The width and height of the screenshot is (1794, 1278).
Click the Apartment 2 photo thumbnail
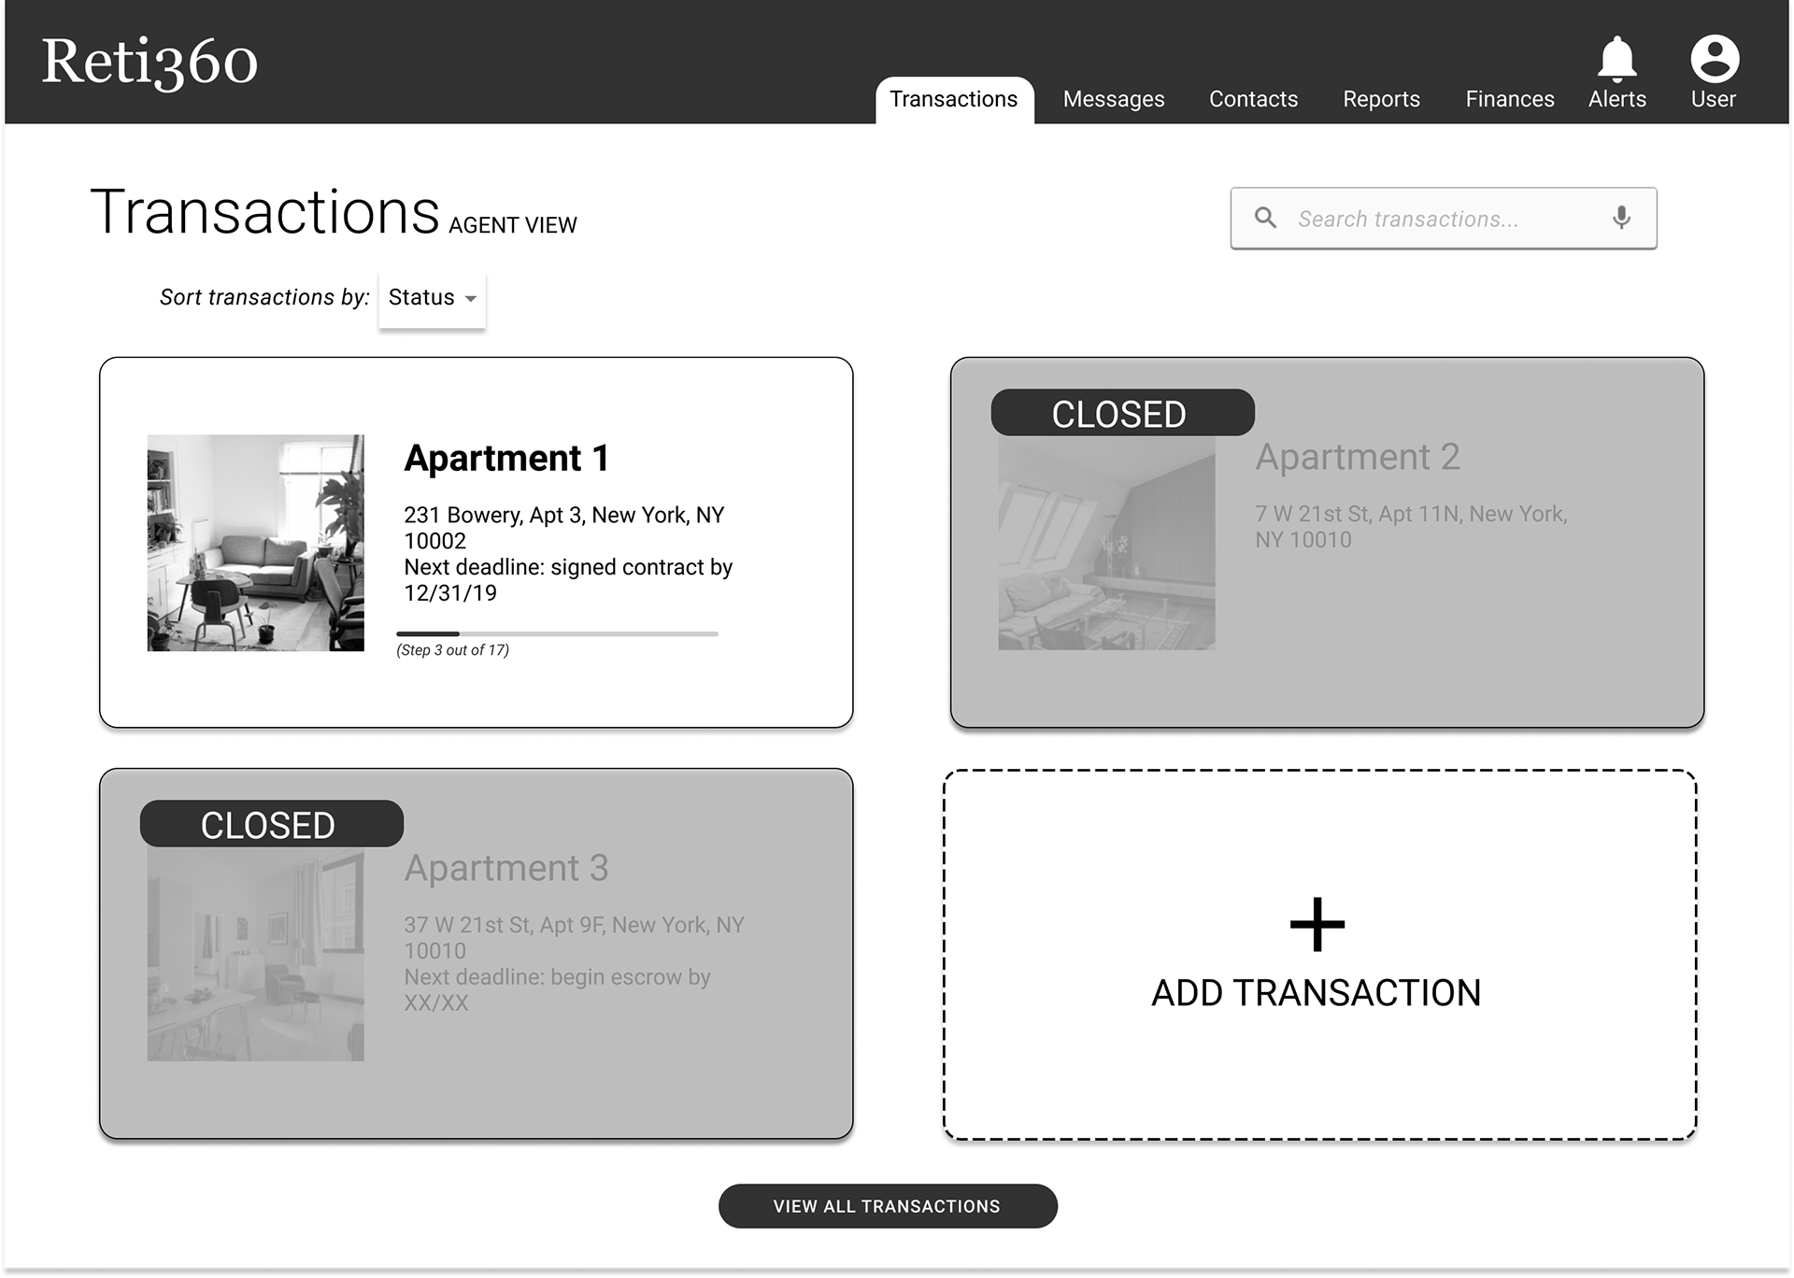pos(1107,543)
